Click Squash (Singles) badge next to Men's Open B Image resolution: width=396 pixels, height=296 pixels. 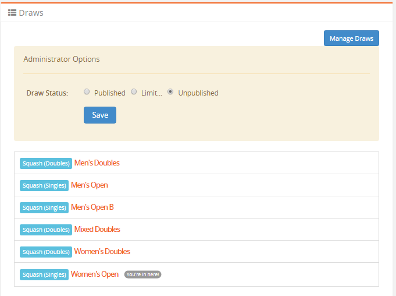click(x=44, y=207)
